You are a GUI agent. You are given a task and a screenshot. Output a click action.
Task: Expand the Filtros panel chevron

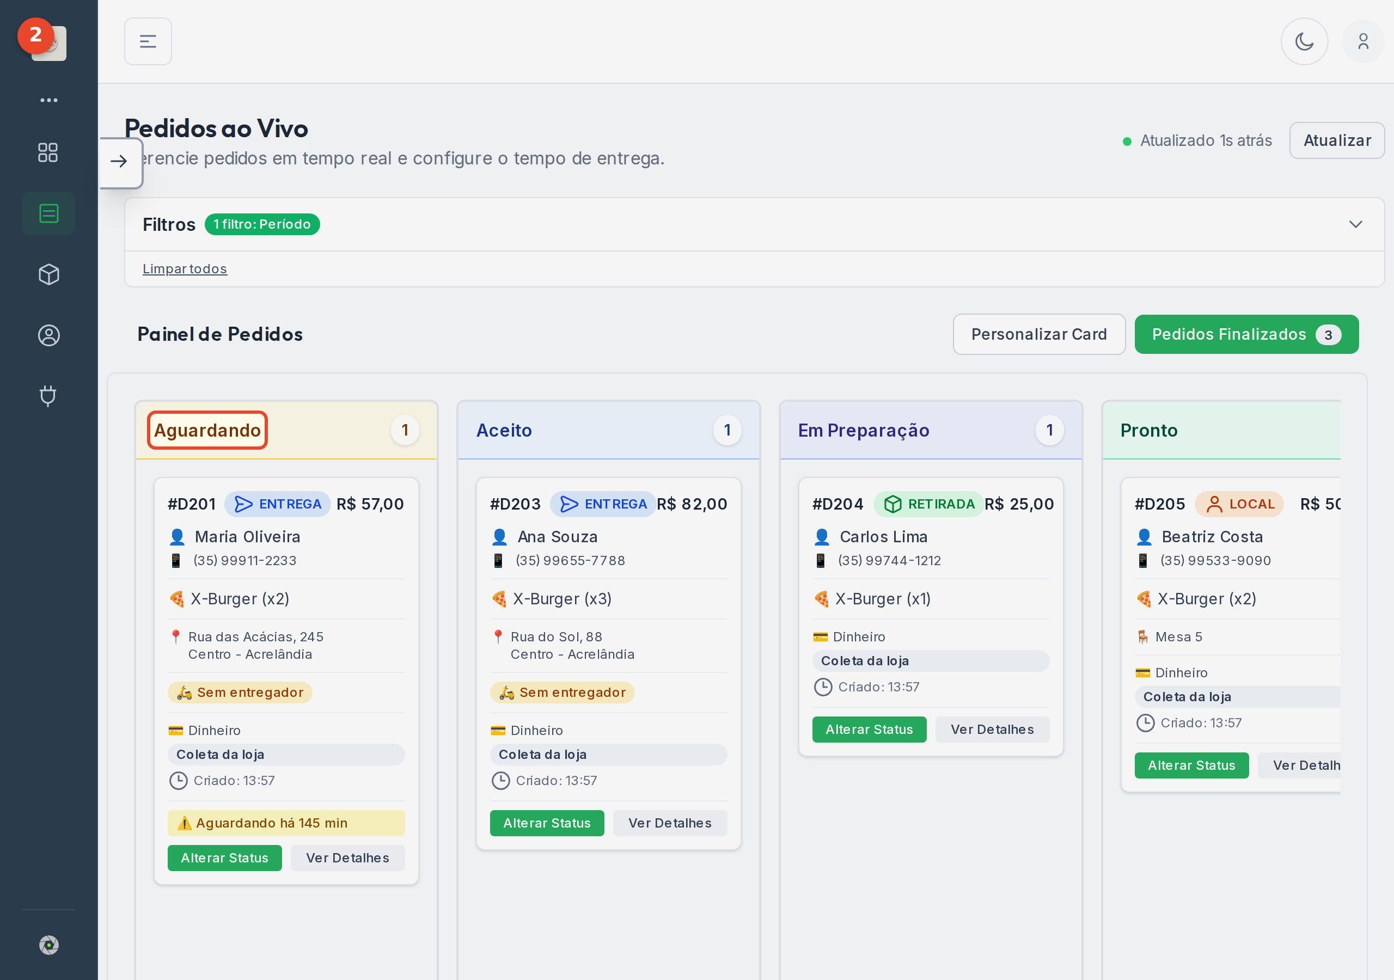click(1355, 224)
